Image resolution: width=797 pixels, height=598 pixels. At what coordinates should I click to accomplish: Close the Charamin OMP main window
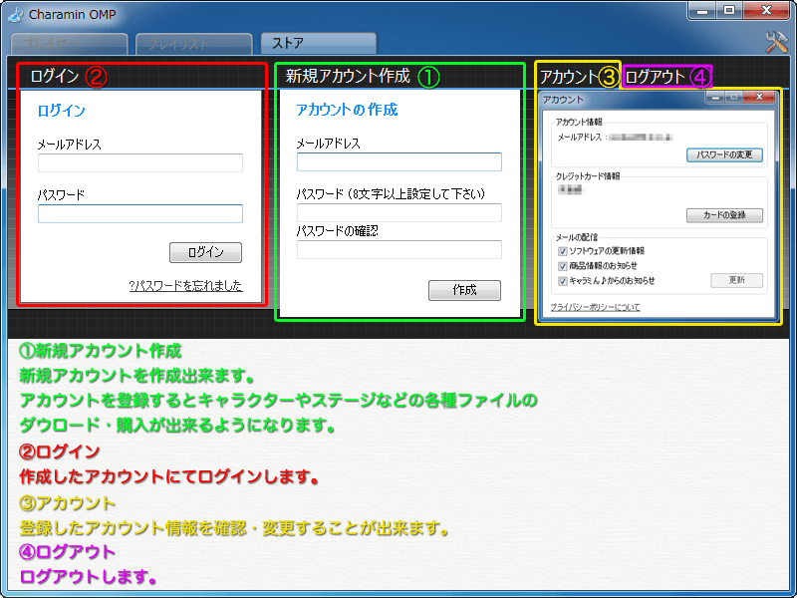[x=766, y=10]
